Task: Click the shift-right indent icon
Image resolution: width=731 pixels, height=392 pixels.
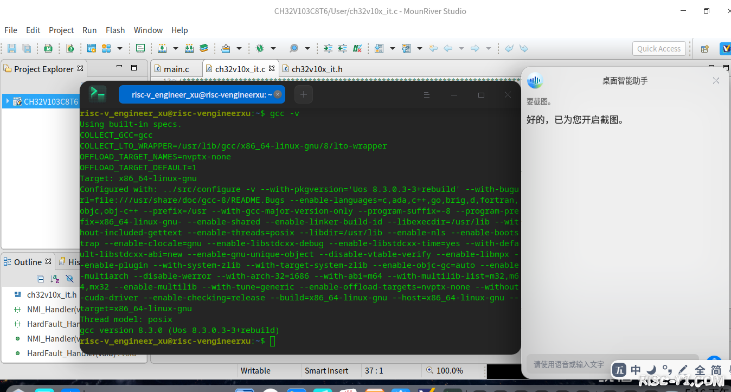Action: point(328,48)
